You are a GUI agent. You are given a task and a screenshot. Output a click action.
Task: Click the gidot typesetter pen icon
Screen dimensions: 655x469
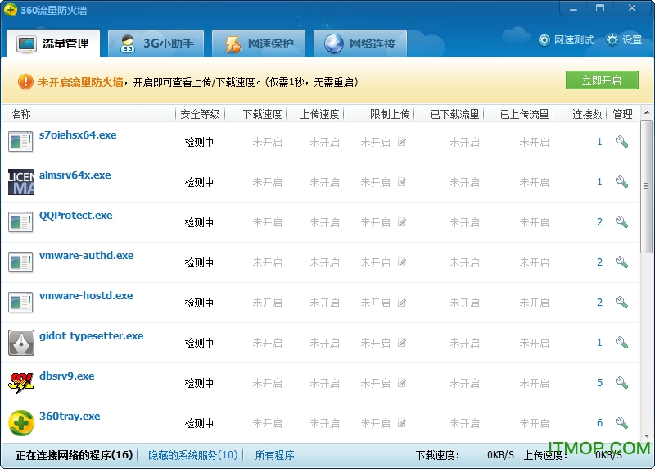21,343
